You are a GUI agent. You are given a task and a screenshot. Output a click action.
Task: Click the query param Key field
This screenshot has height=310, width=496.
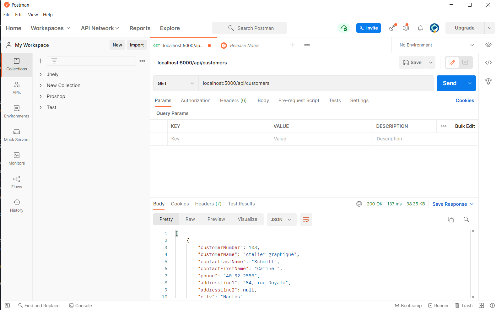(219, 139)
